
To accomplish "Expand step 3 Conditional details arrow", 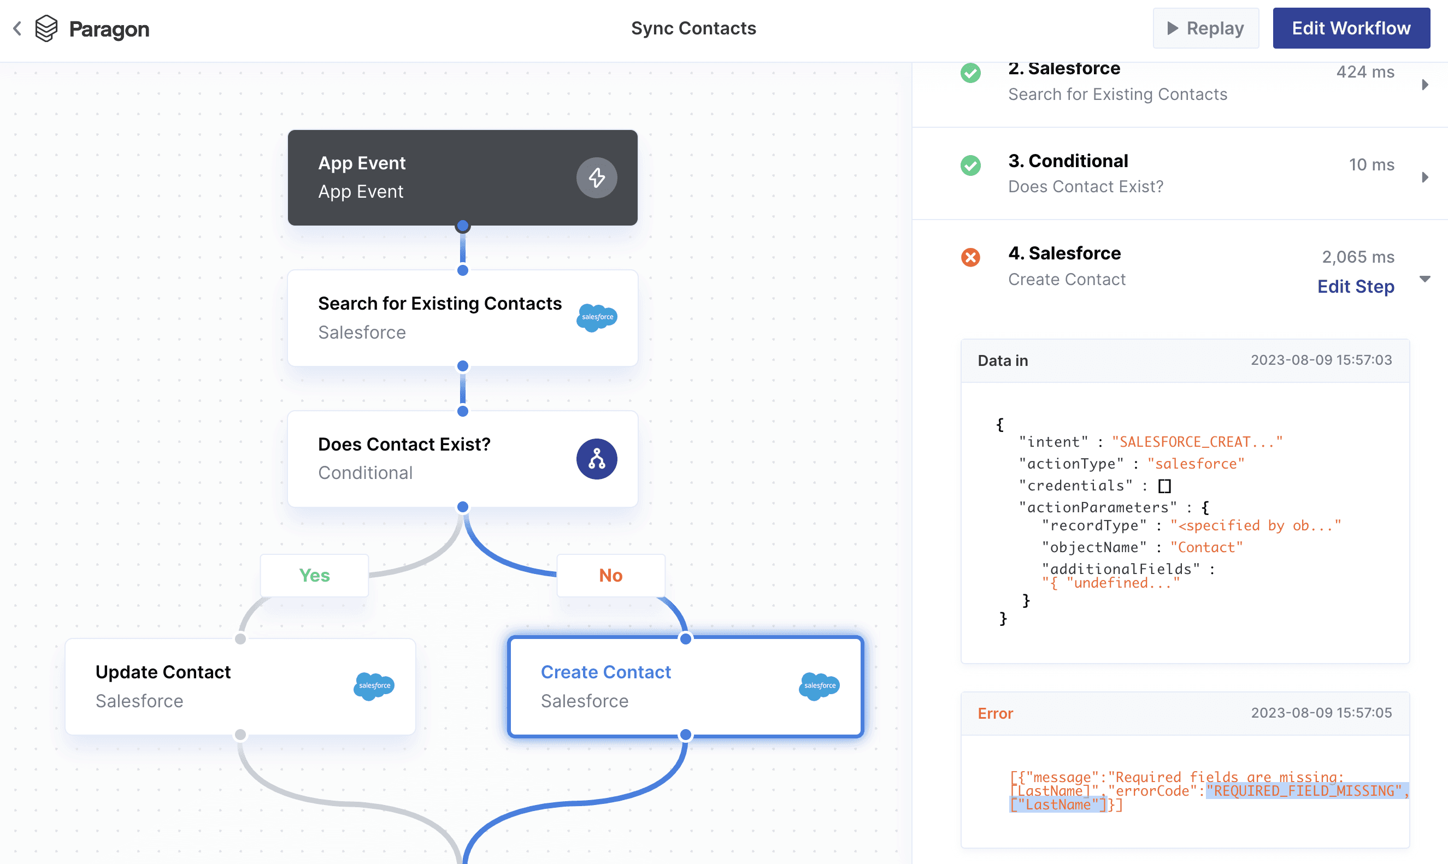I will [1425, 177].
